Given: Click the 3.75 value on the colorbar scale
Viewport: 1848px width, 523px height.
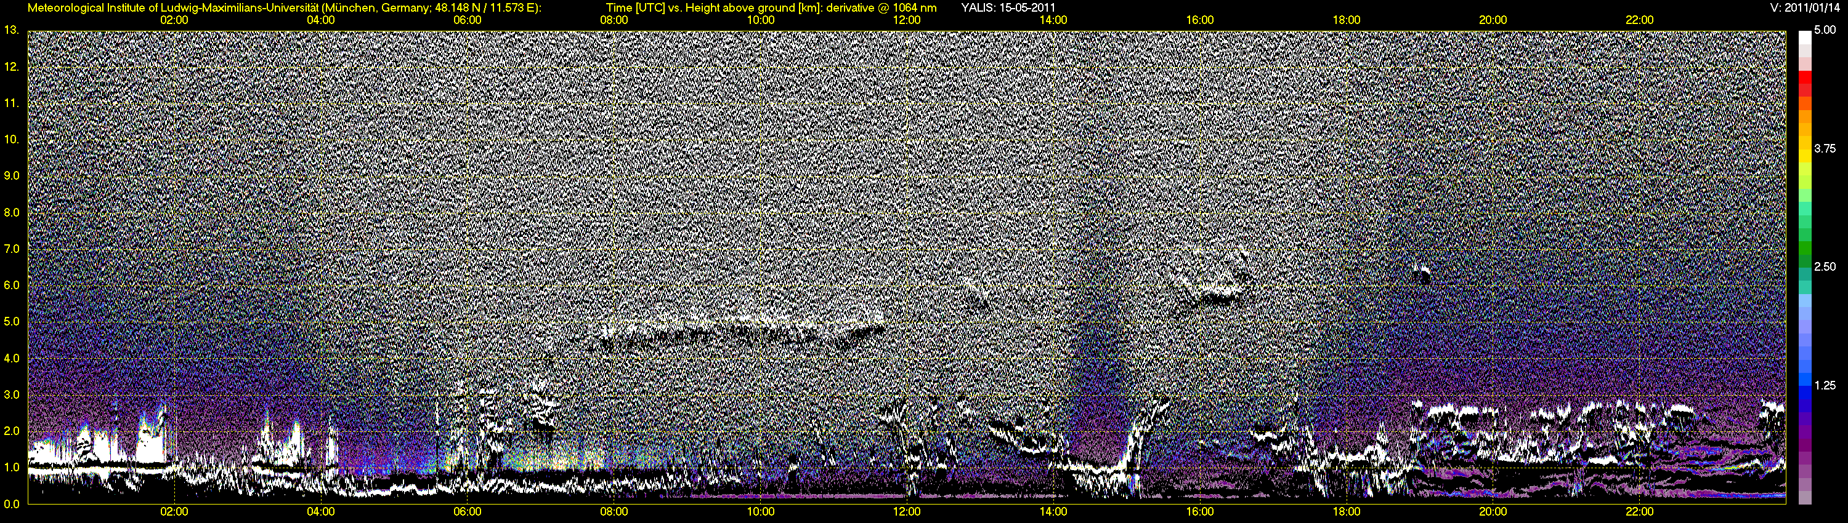Looking at the screenshot, I should pyautogui.click(x=1825, y=148).
